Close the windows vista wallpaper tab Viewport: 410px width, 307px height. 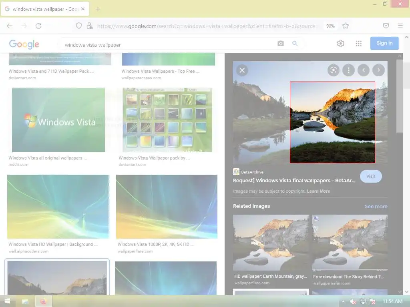(83, 9)
